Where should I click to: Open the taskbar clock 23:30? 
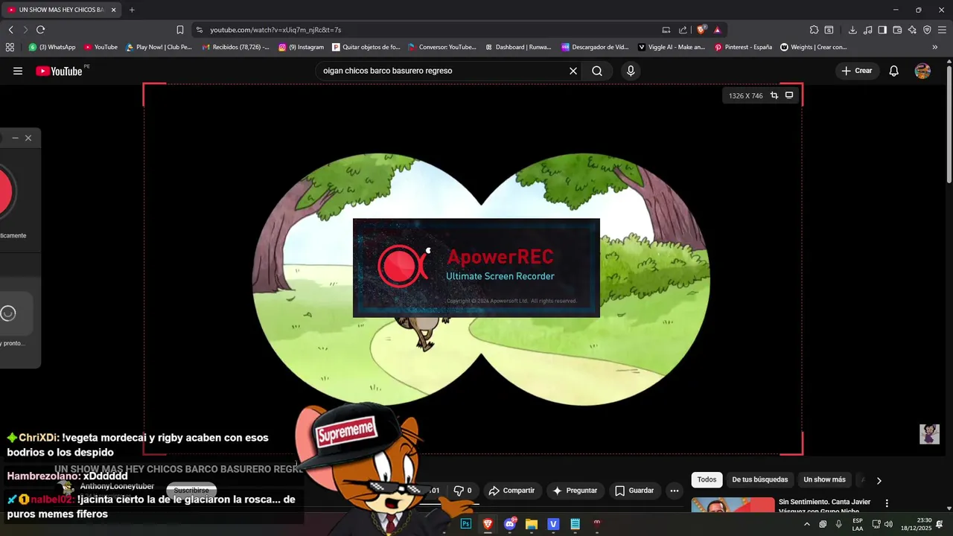coord(916,524)
